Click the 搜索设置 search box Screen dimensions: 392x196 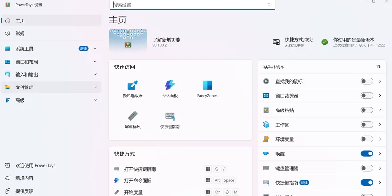click(193, 5)
